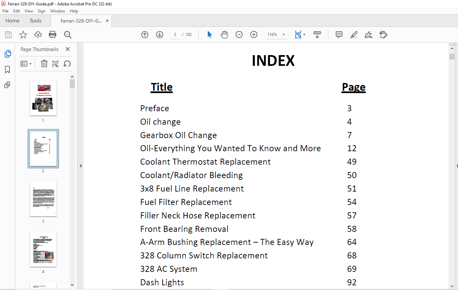Image resolution: width=458 pixels, height=290 pixels.
Task: Switch to the Home tab
Action: tap(12, 21)
